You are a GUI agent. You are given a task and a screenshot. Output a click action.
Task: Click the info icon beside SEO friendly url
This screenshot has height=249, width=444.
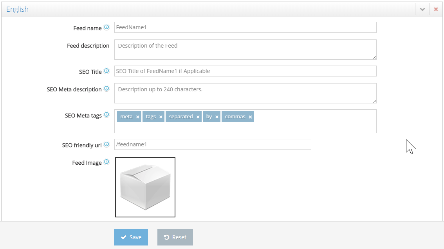(x=106, y=144)
